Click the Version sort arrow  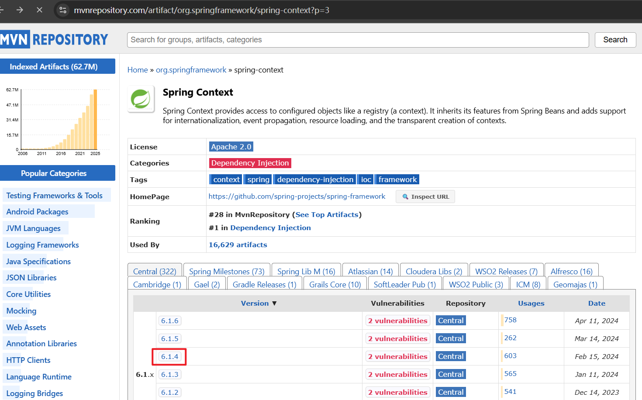coord(274,303)
